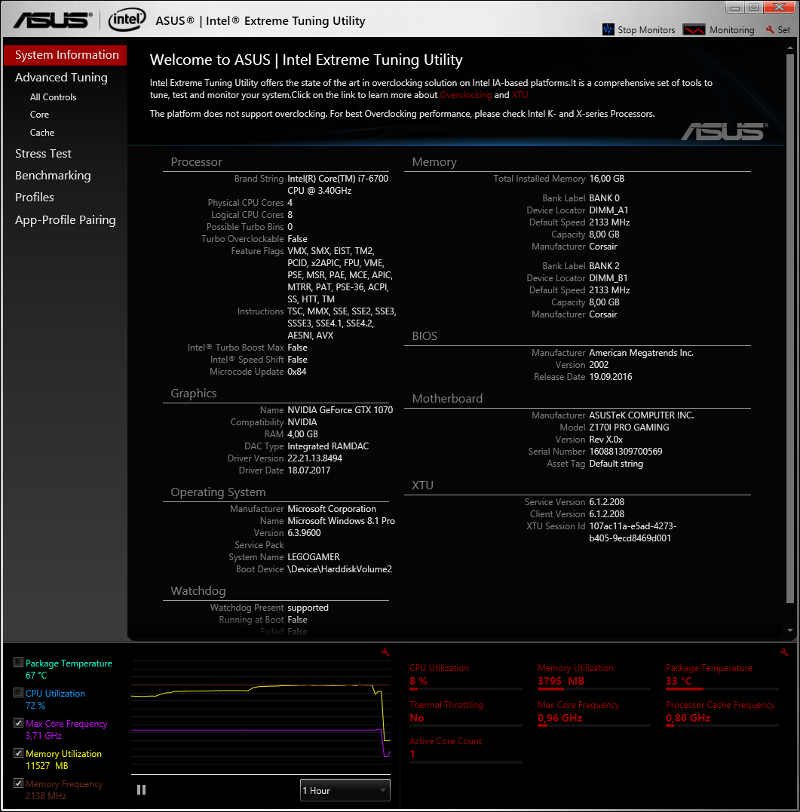Click serial number '160881309700569'

[x=626, y=452]
